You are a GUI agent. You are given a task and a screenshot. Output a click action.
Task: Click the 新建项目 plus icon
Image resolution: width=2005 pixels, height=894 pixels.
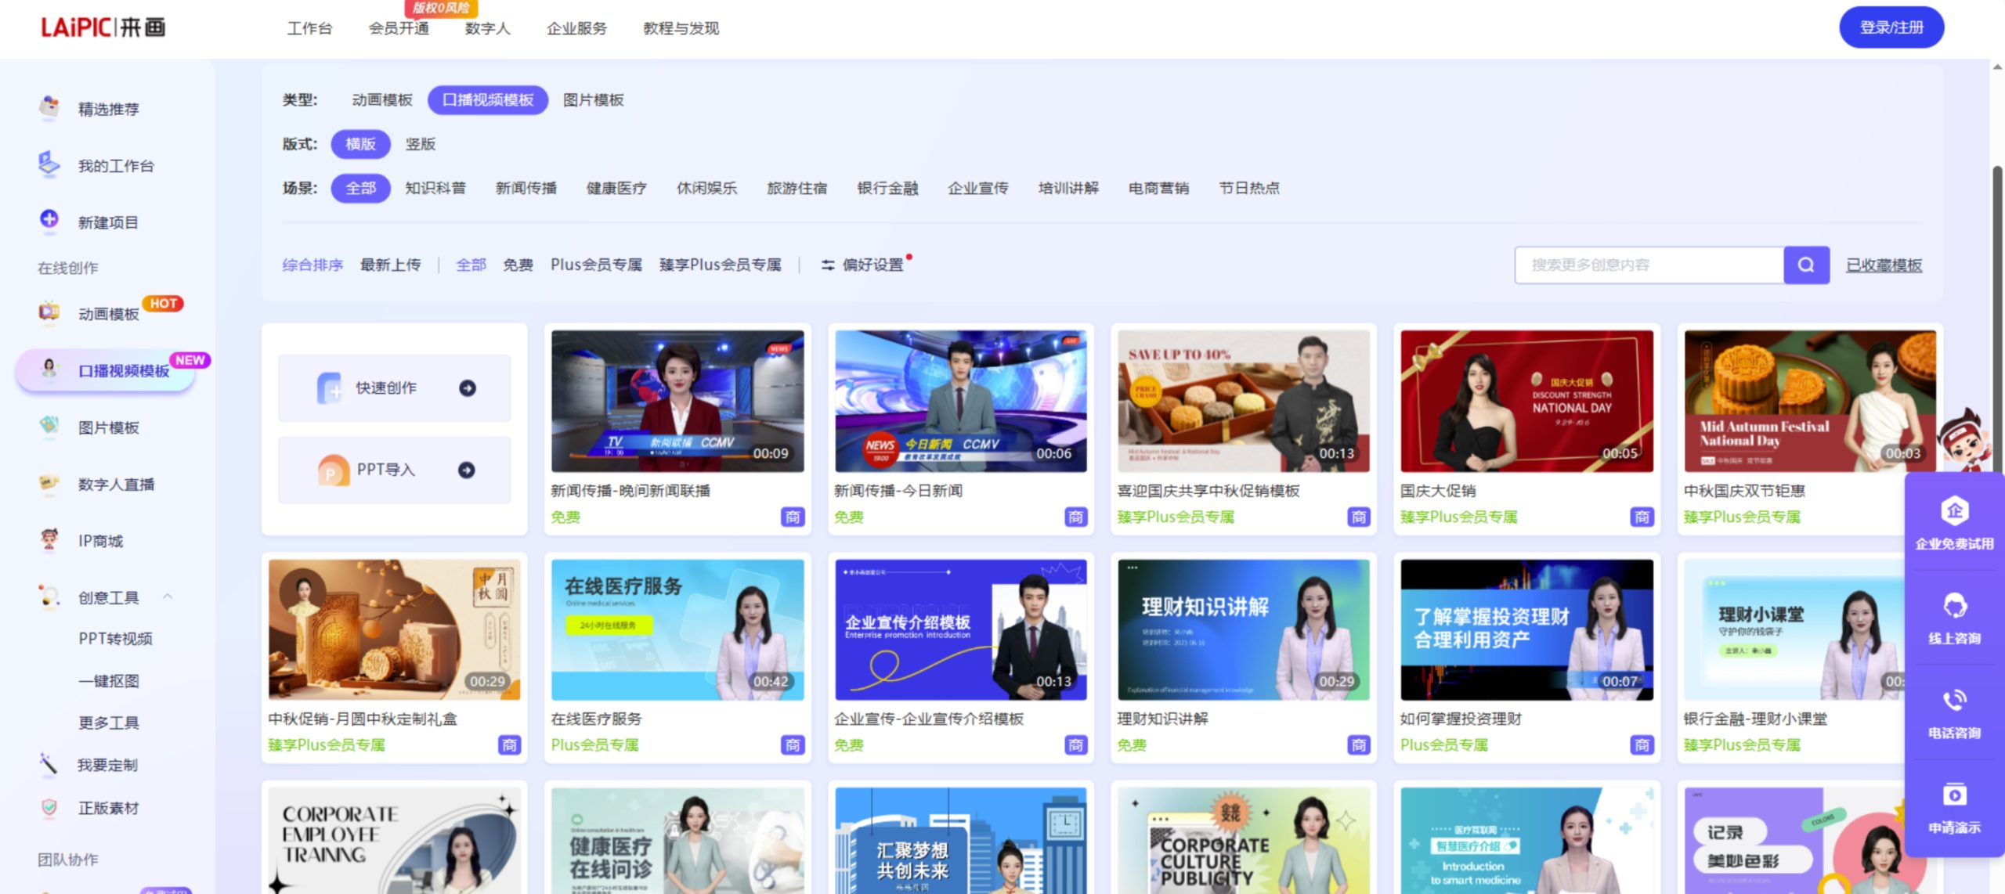49,220
